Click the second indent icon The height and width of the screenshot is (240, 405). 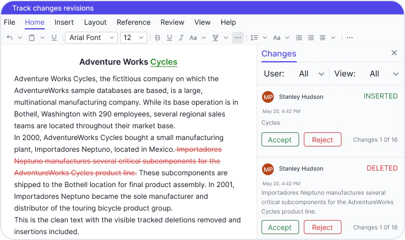(311, 38)
